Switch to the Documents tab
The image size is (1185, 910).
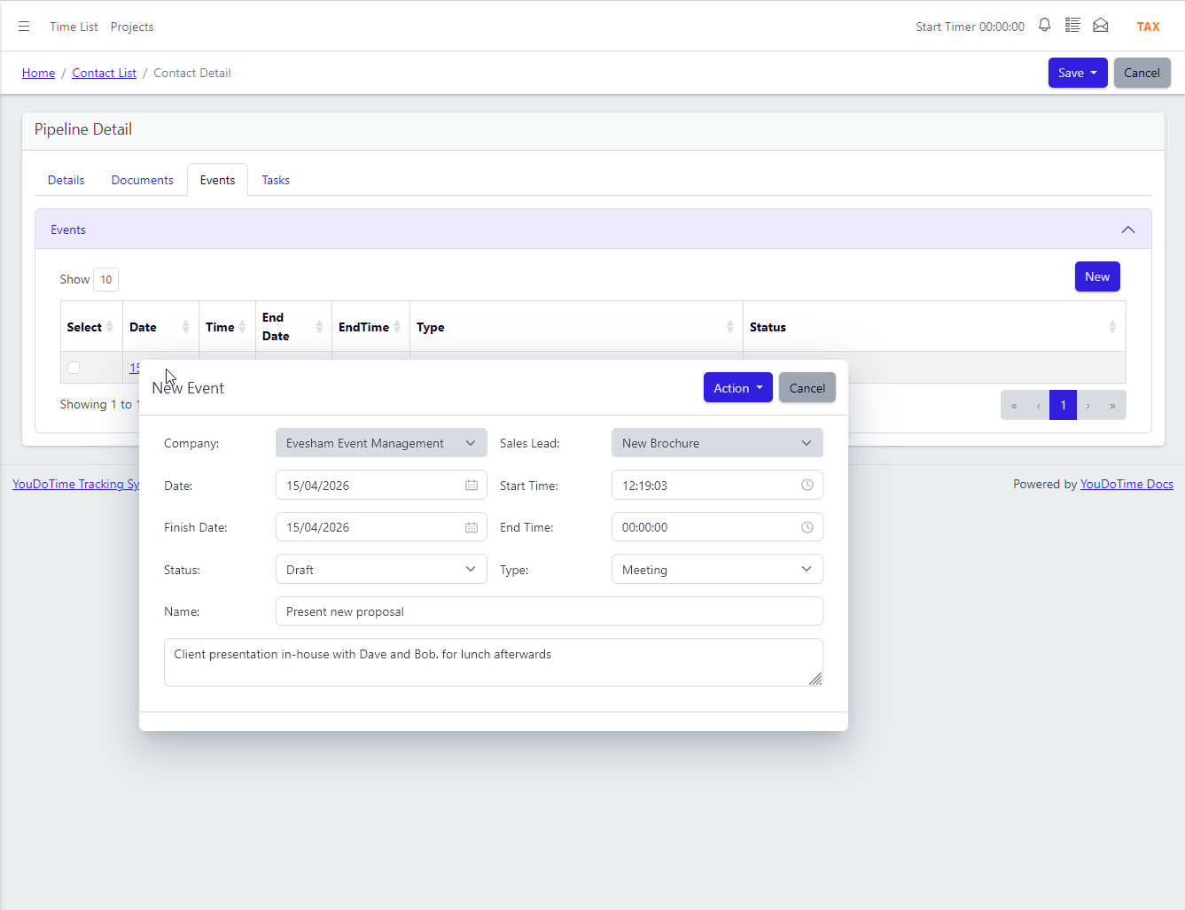[x=143, y=180]
